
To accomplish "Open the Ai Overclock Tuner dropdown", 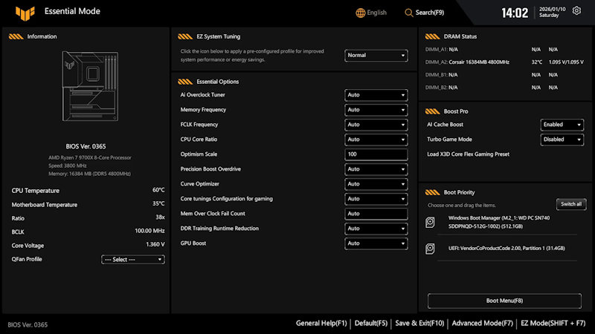I will (376, 95).
